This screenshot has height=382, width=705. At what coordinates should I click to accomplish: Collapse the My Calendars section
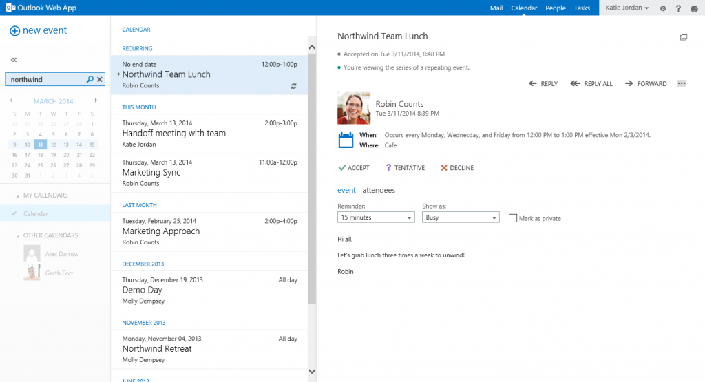coord(17,195)
